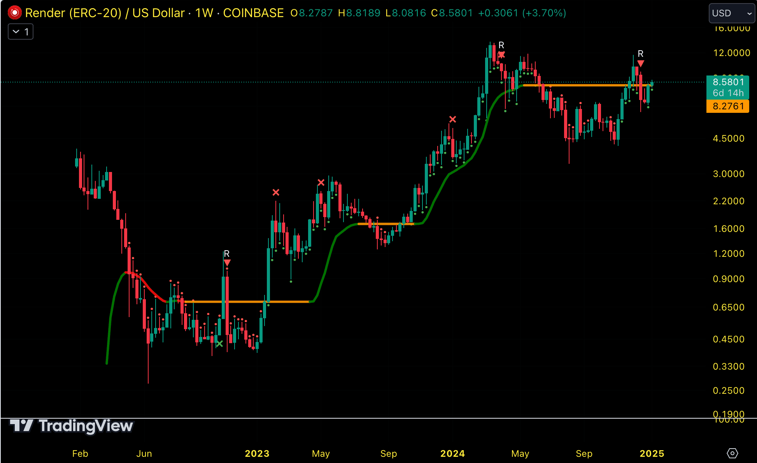Click the red X marker in early 2023
This screenshot has height=463, width=757.
pyautogui.click(x=276, y=192)
